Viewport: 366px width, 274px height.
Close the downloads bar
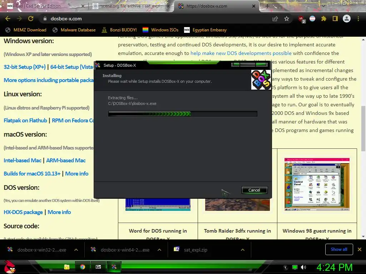(x=360, y=249)
